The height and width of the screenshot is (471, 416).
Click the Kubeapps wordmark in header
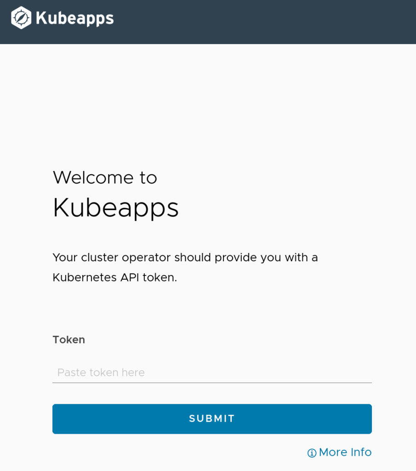tap(75, 18)
